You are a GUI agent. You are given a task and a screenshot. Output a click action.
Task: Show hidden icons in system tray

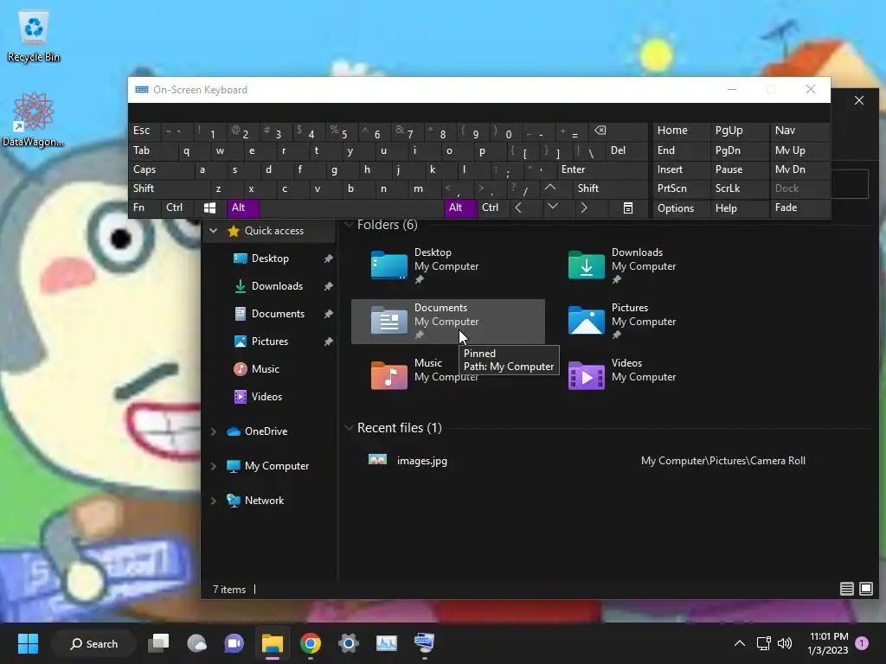tap(739, 643)
